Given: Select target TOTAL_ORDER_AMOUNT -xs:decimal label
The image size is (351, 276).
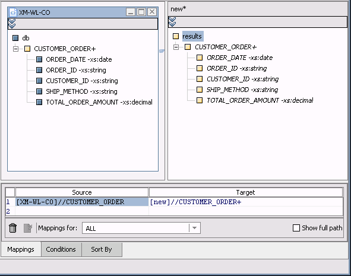Looking at the screenshot, I should coord(260,100).
